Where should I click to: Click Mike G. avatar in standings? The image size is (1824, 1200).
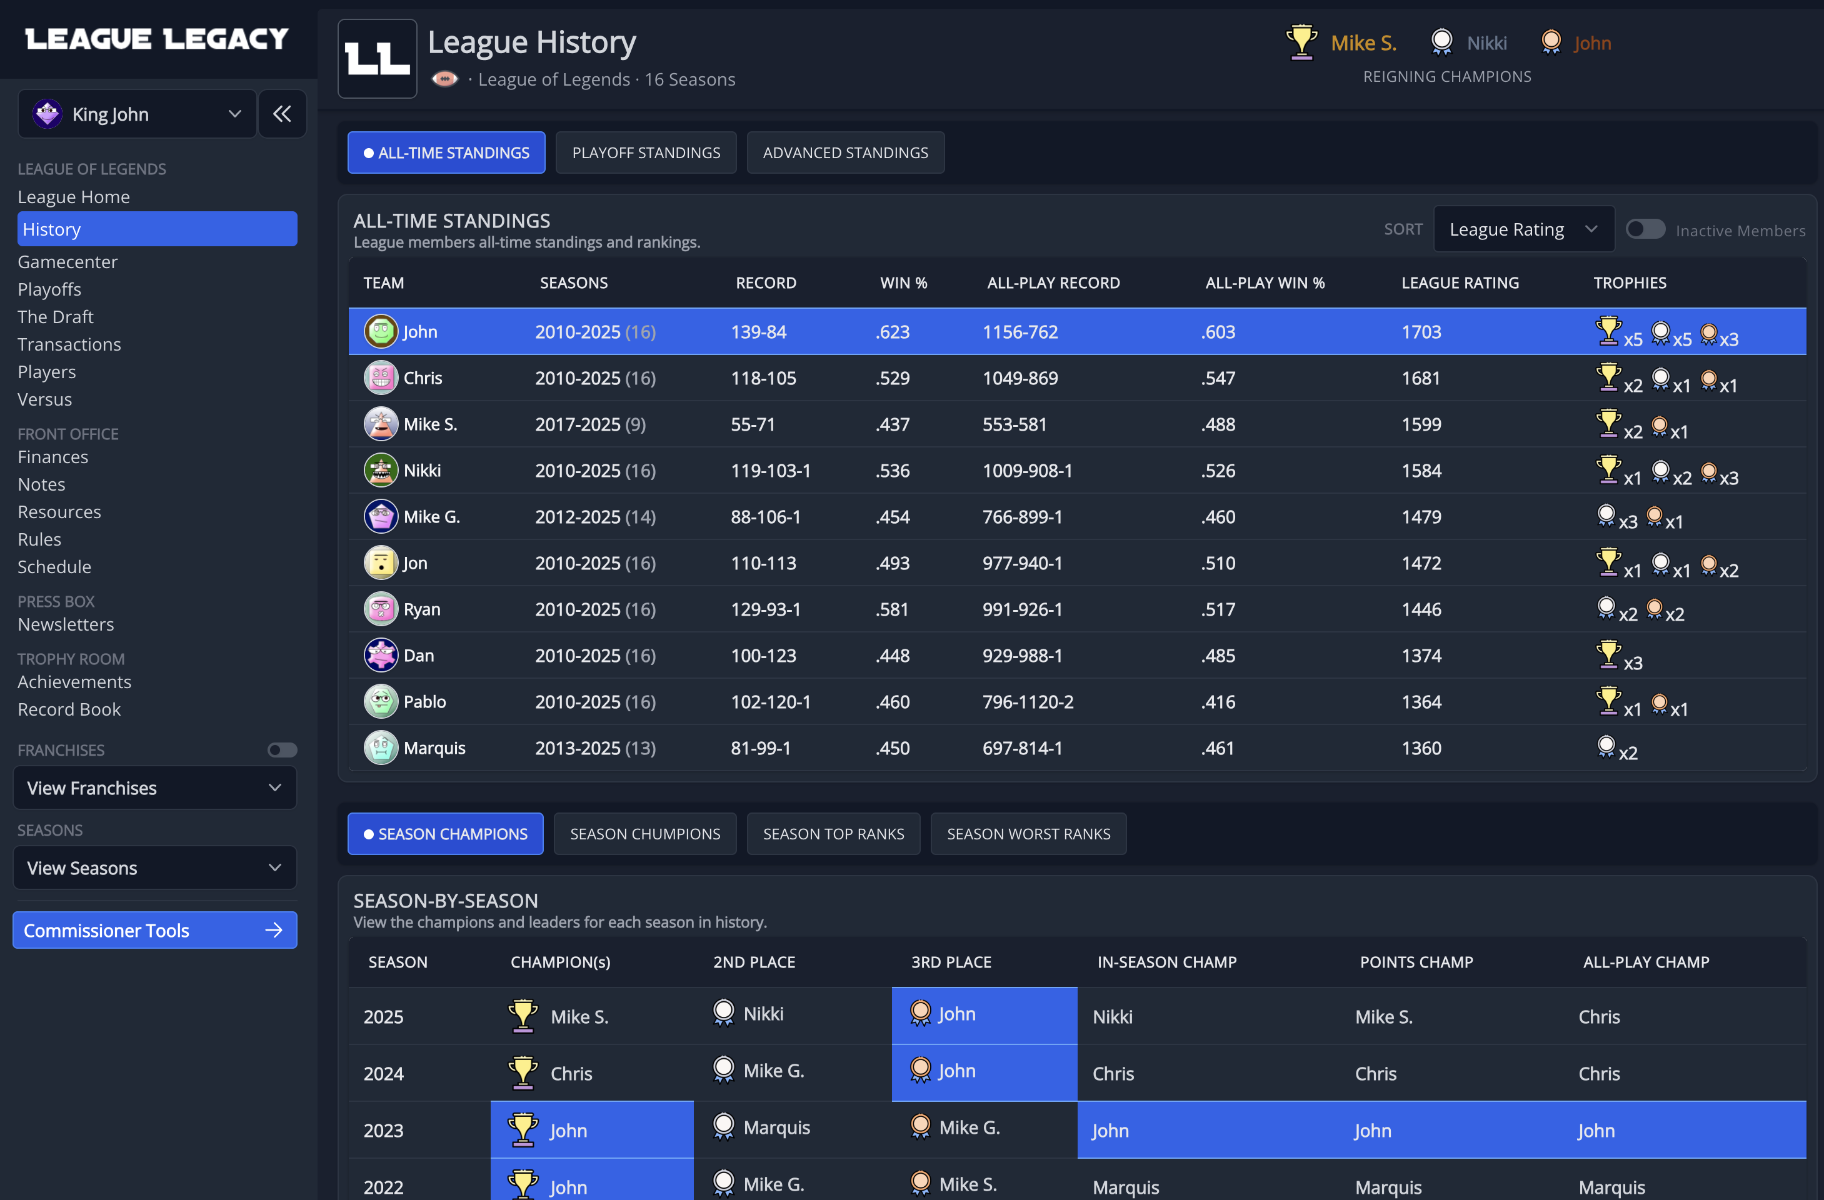pyautogui.click(x=381, y=516)
